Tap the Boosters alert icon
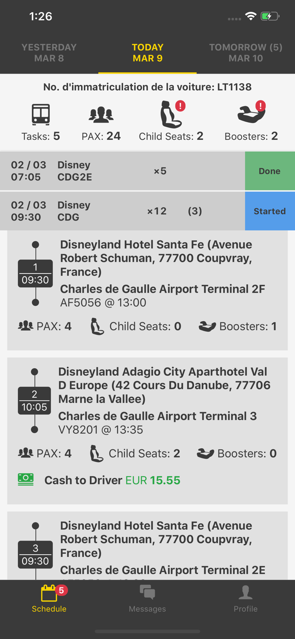295x639 pixels. [251, 114]
